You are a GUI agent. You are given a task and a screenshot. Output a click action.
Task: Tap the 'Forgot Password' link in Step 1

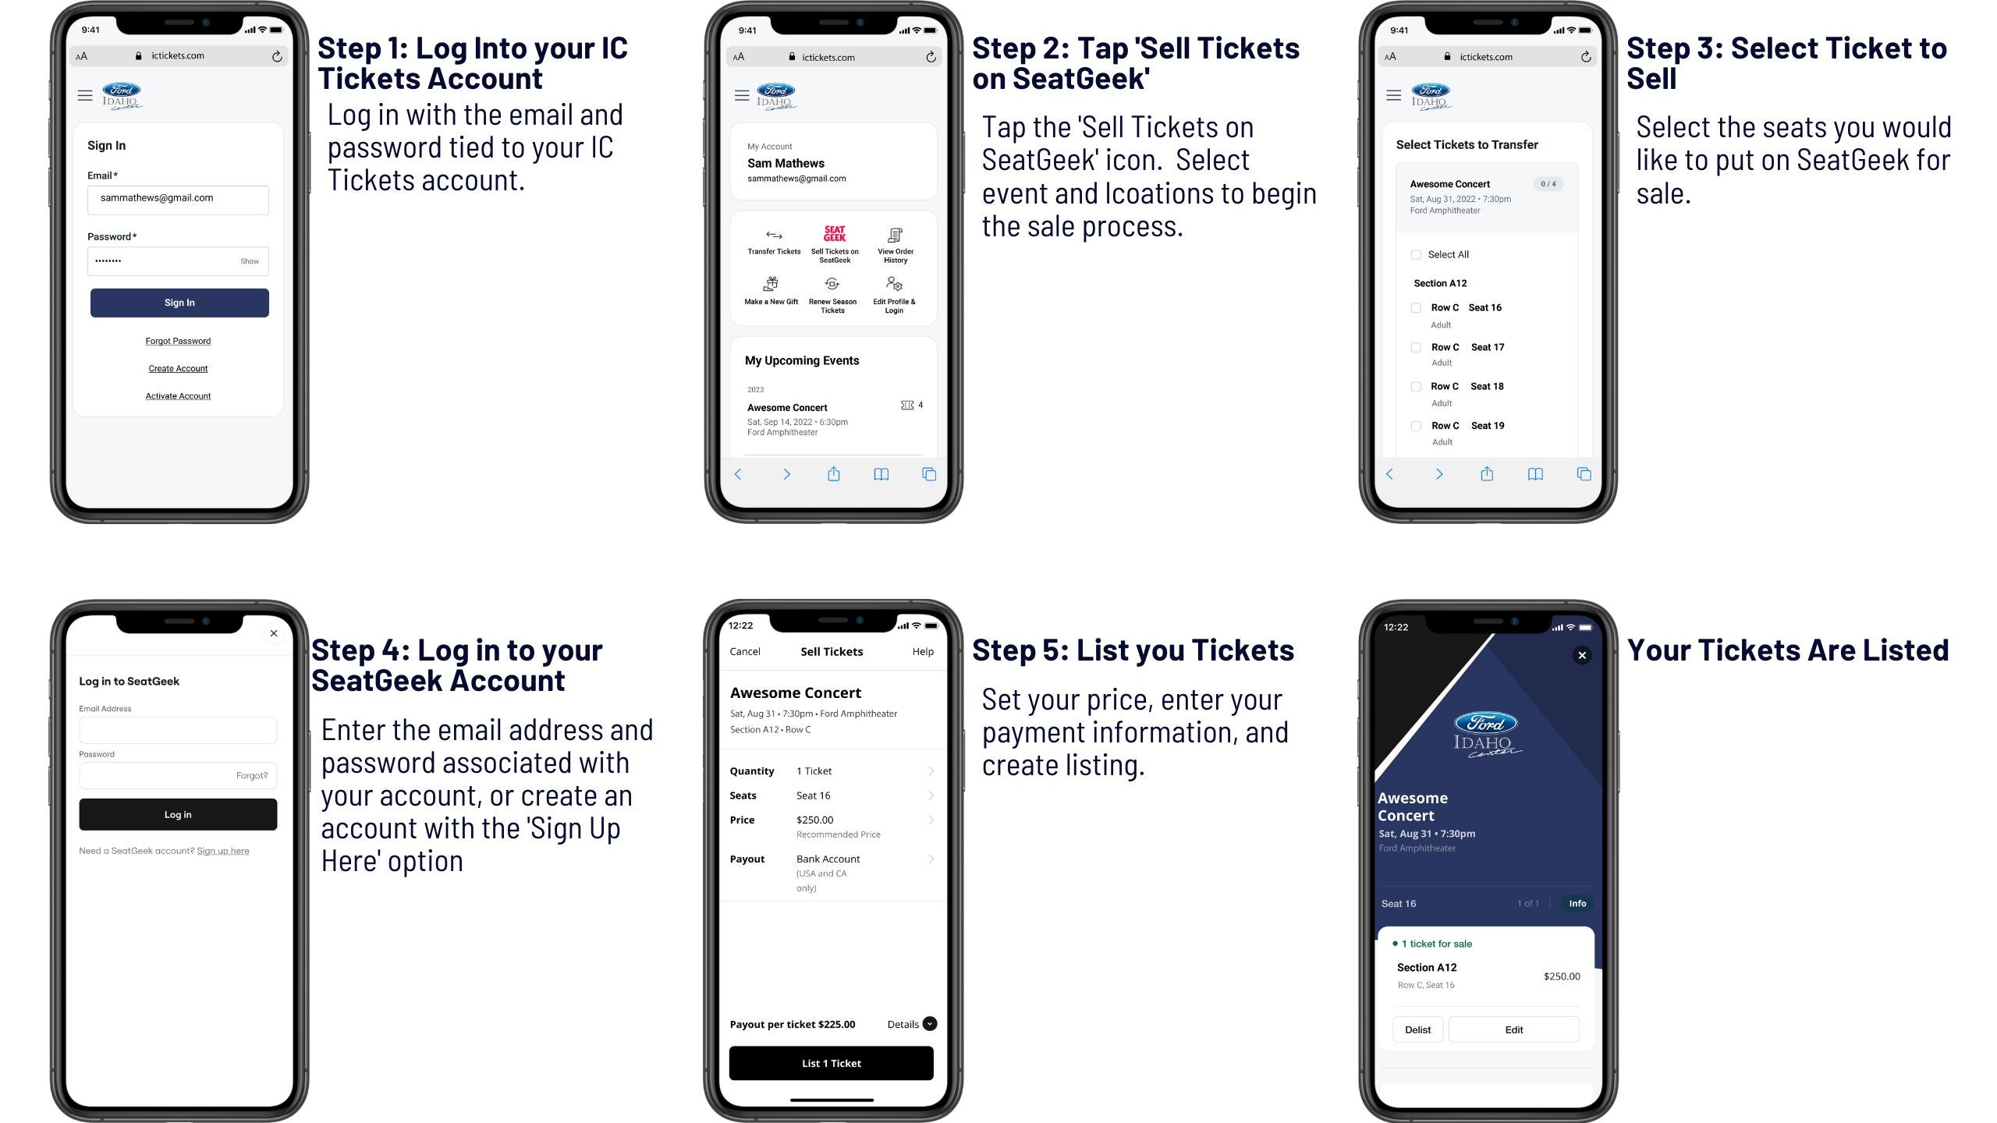[177, 340]
